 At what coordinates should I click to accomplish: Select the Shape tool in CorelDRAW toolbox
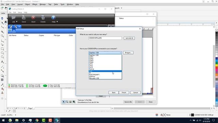pyautogui.click(x=2, y=27)
